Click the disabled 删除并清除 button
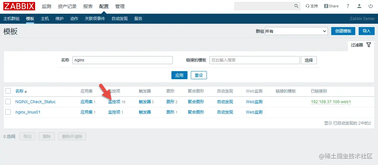The image size is (378, 165). coord(72,136)
